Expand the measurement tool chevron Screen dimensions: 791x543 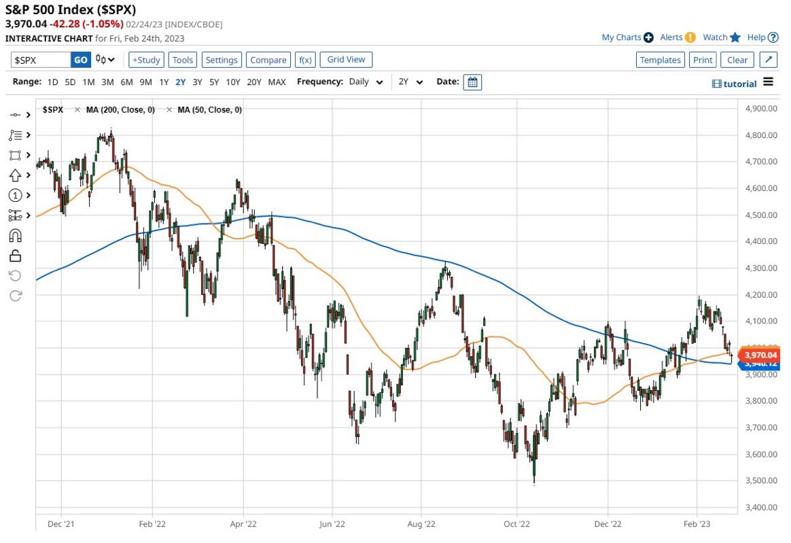click(x=29, y=215)
